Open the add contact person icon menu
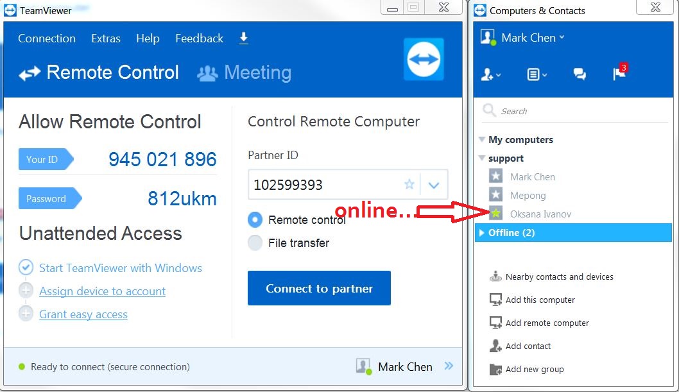 coord(490,74)
